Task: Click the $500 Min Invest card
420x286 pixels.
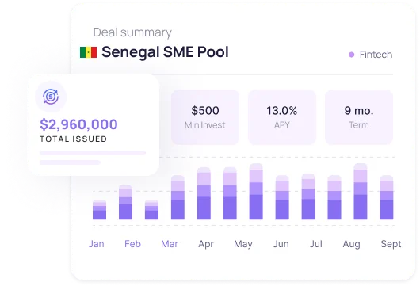Action: pos(205,117)
